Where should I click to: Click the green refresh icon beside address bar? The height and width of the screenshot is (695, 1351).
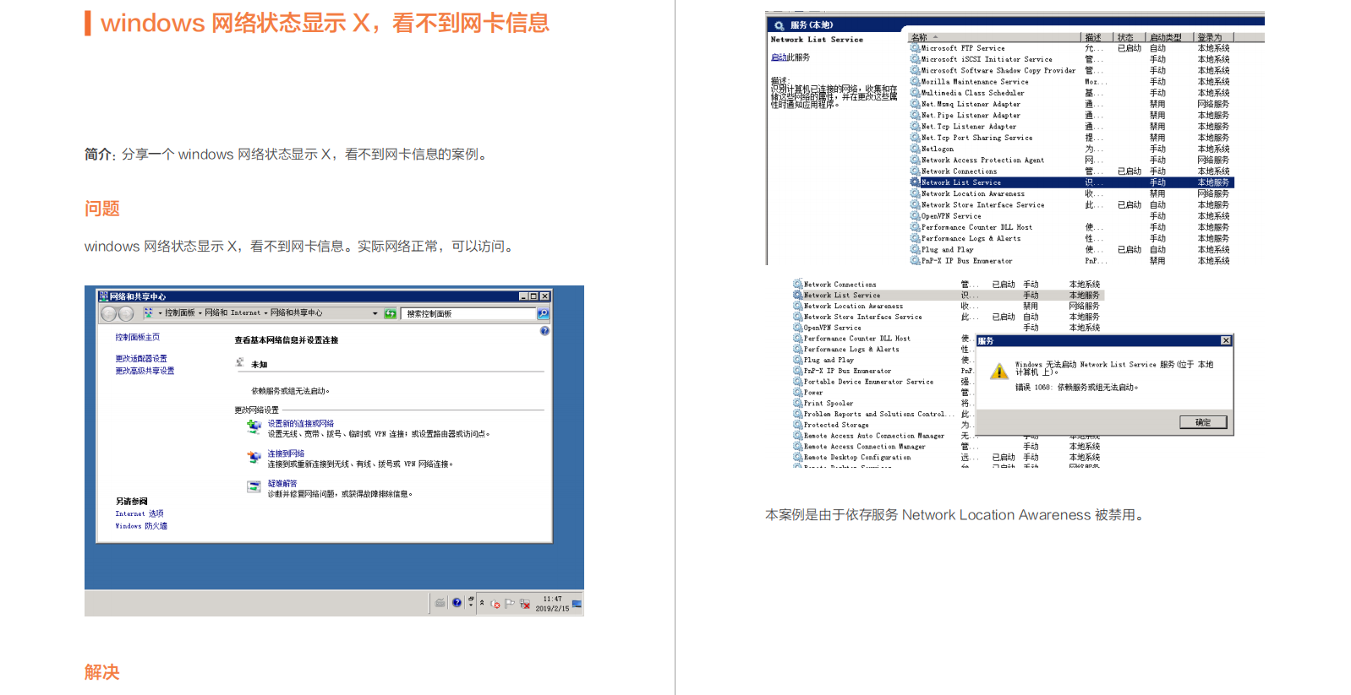(x=390, y=313)
